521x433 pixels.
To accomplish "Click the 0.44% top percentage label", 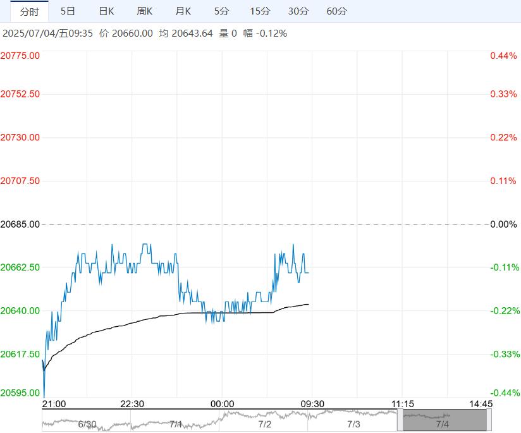I will [x=503, y=56].
